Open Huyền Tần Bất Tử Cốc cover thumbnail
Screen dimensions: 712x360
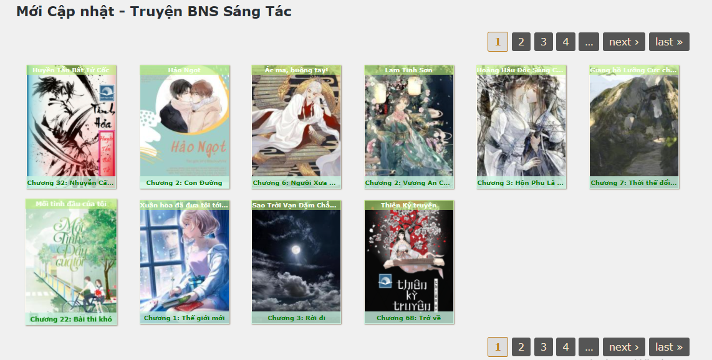(x=71, y=126)
